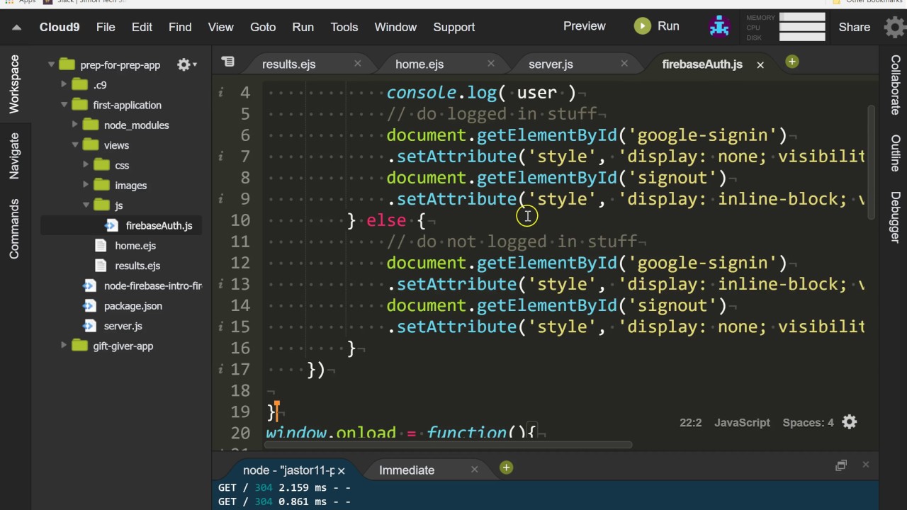Click the MEMORY CPU DISK stats indicator
This screenshot has width=907, height=510.
785,27
